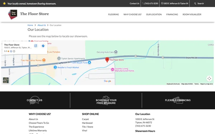Open the Financing nav item
The image size is (215, 134).
click(172, 15)
